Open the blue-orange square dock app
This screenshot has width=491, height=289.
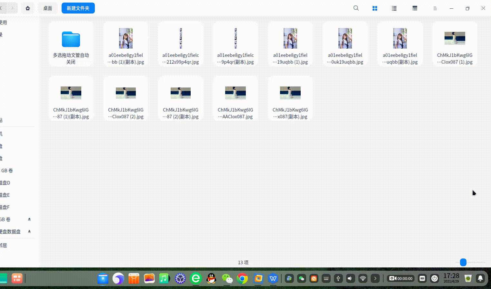(x=258, y=278)
